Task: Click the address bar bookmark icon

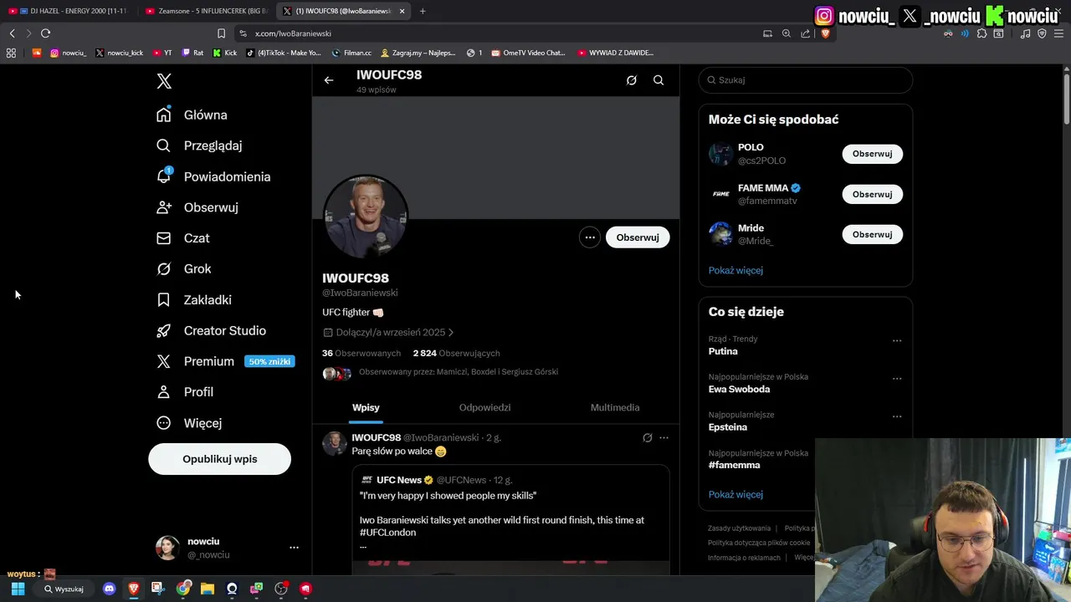Action: tap(221, 33)
